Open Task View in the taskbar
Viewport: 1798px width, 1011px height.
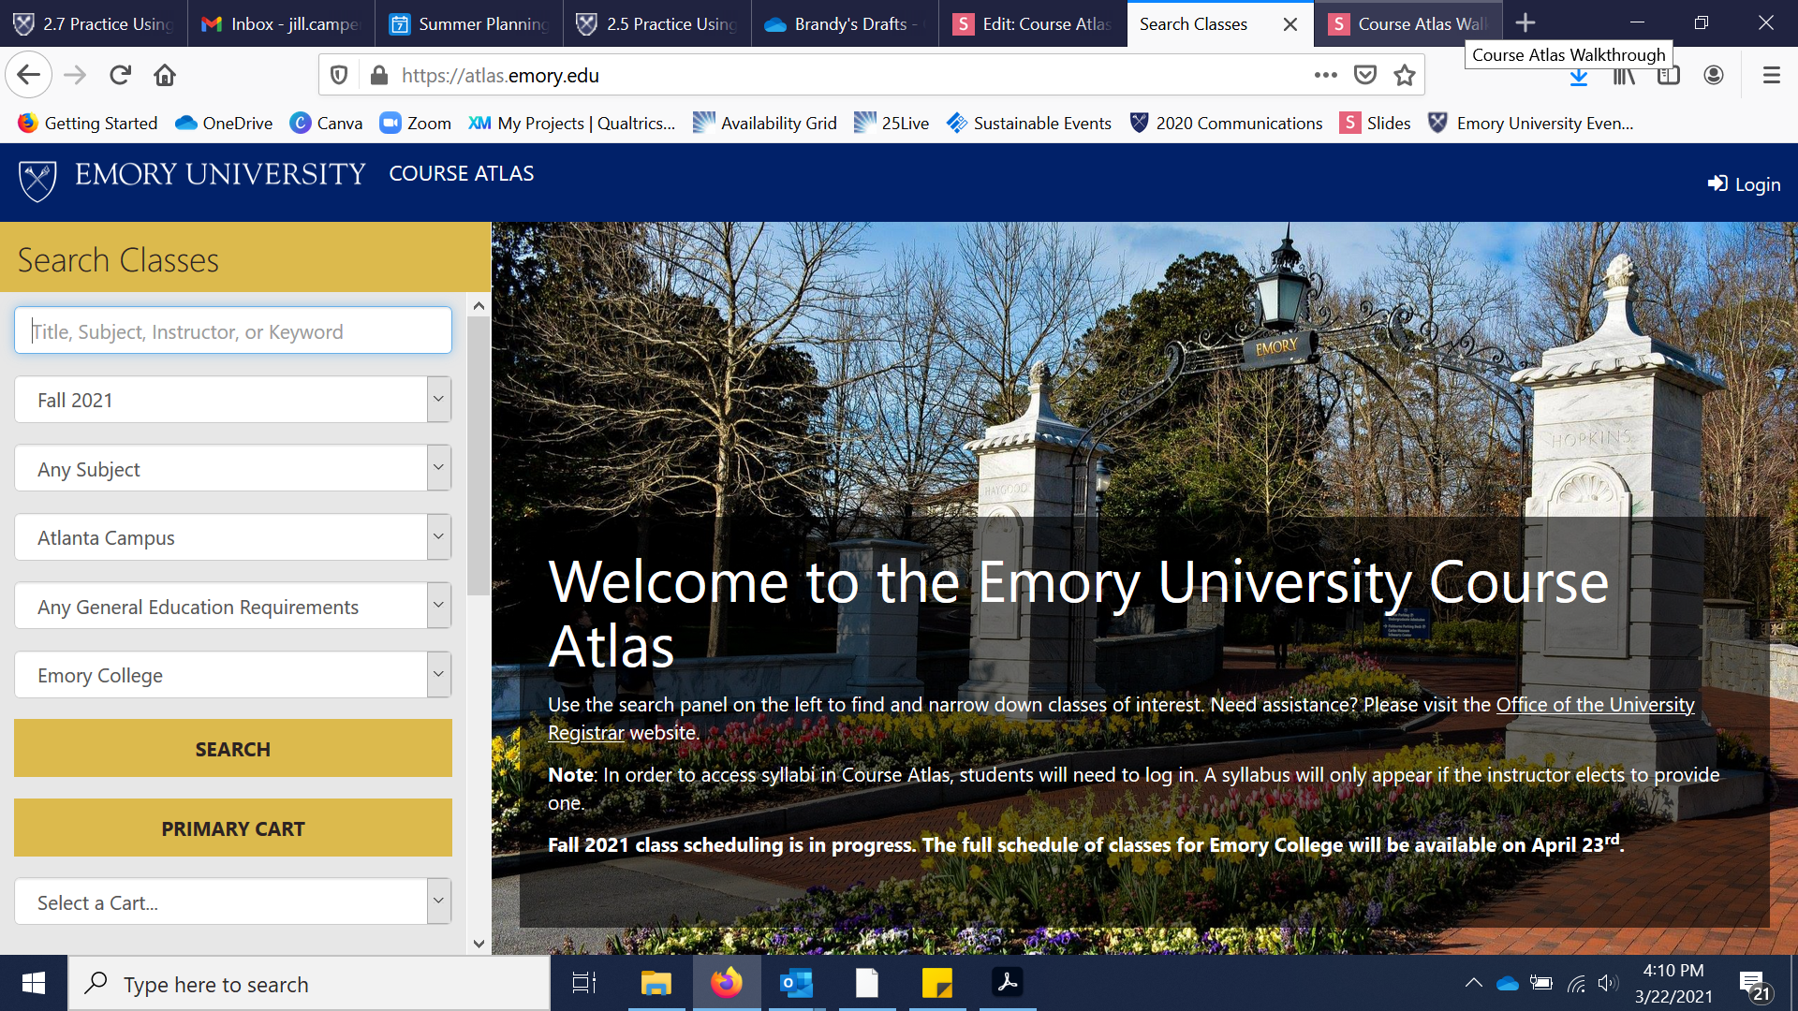pos(583,983)
